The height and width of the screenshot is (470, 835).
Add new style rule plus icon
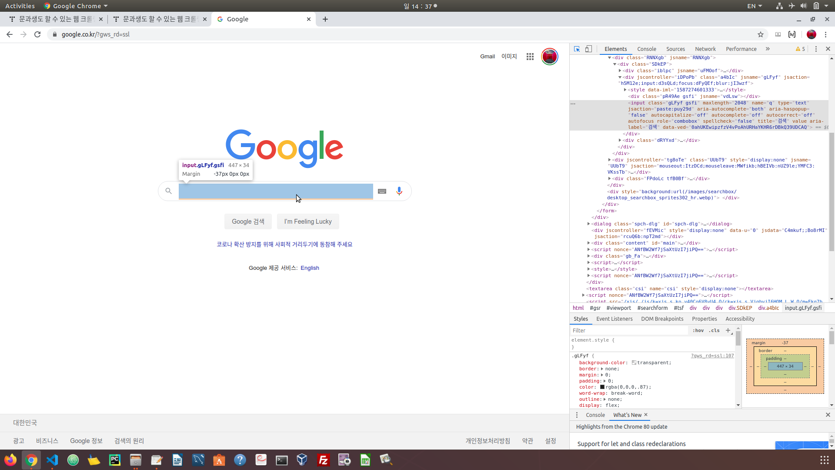click(x=728, y=330)
